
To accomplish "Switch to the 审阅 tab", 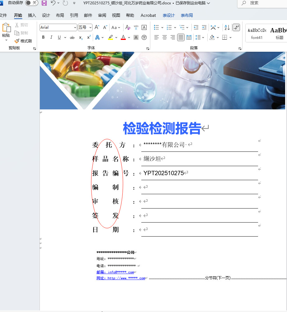I will (102, 15).
